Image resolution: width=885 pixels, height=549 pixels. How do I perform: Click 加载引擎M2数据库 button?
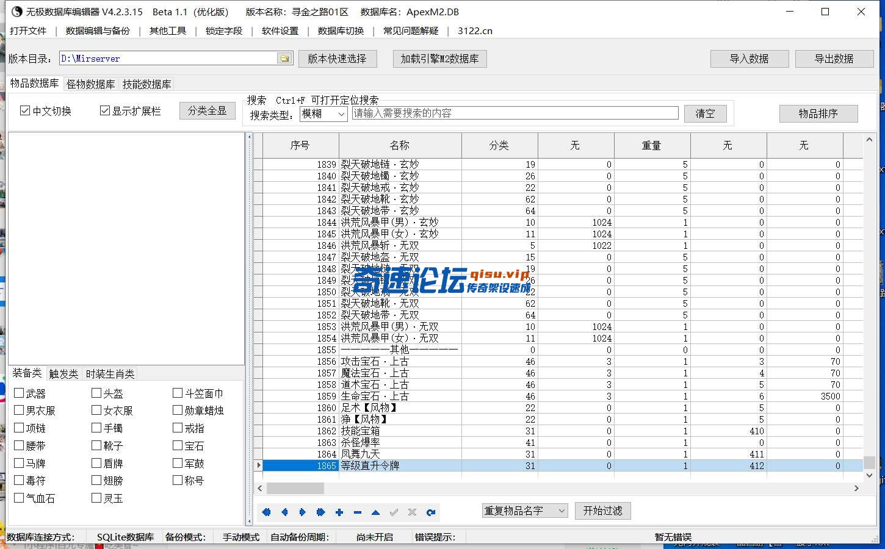(439, 59)
